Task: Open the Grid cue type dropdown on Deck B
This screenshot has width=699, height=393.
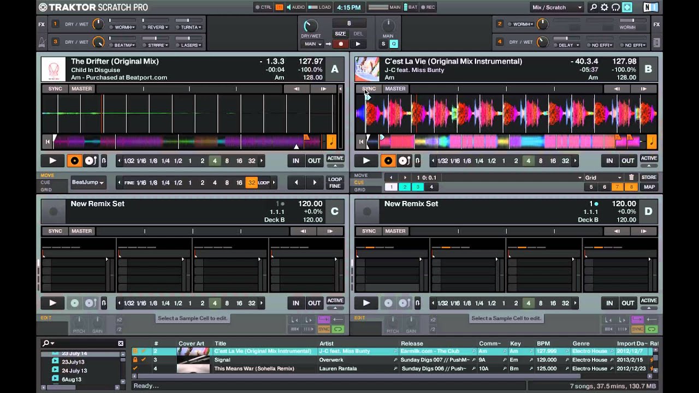Action: coord(603,177)
